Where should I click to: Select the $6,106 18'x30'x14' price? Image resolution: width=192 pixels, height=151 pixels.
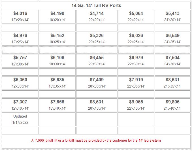[57, 58]
